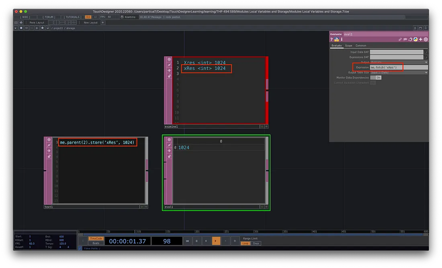Toggle viewer active icon on examine1 node
This screenshot has height=268, width=442.
coord(169,59)
